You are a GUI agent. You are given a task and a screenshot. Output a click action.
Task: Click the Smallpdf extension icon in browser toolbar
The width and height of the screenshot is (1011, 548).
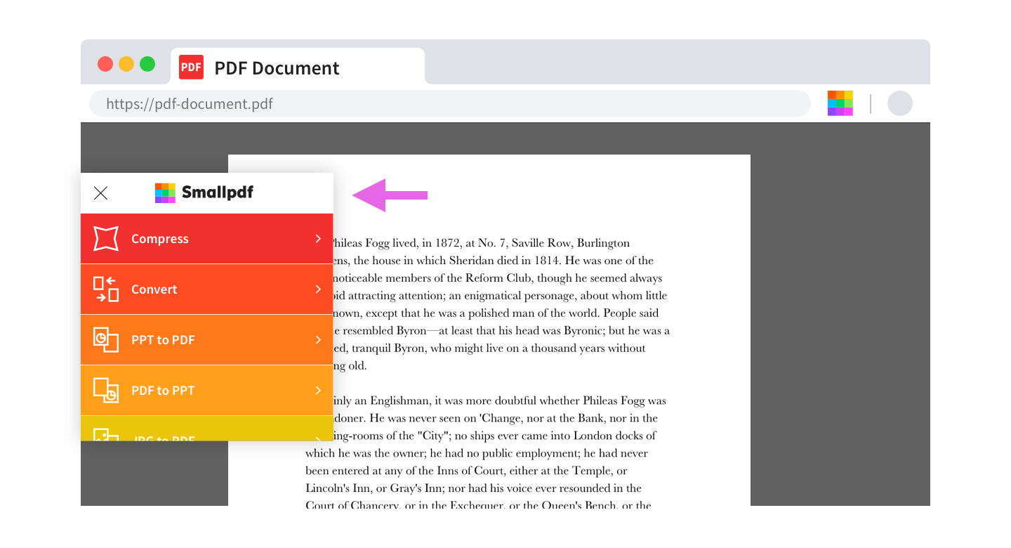[x=840, y=103]
